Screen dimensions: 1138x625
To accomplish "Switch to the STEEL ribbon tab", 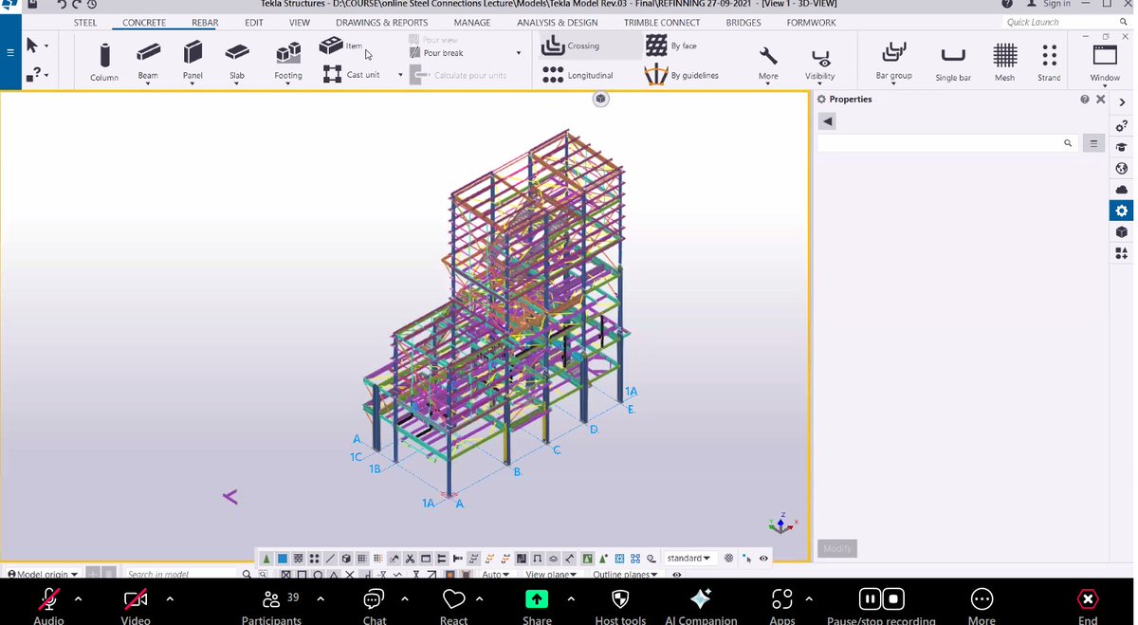I will pyautogui.click(x=85, y=23).
